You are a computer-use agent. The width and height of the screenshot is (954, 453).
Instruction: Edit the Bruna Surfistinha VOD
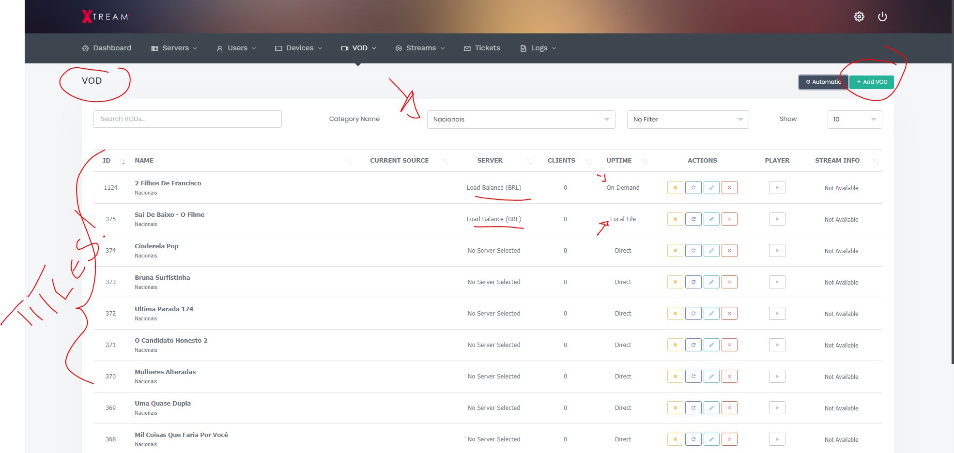click(x=711, y=282)
